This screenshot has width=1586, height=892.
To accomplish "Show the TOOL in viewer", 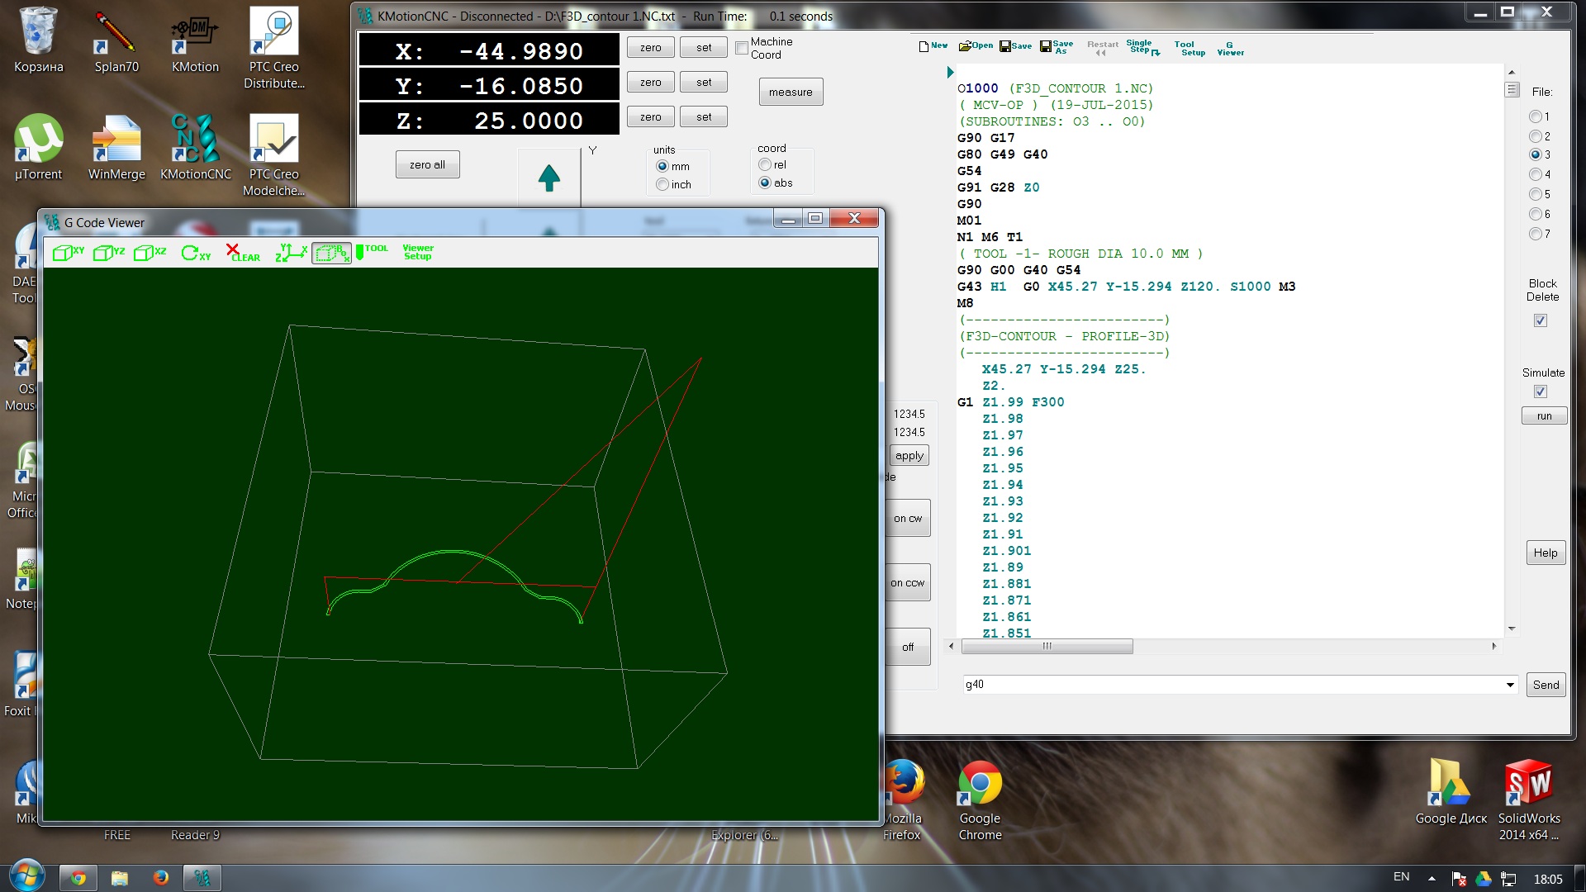I will click(x=372, y=251).
